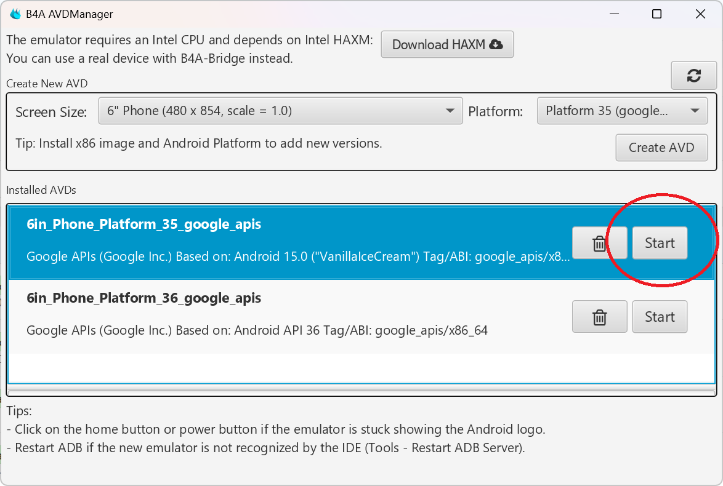Viewport: 723px width, 486px height.
Task: Start the Platform 36 google_apis emulator
Action: click(x=660, y=317)
